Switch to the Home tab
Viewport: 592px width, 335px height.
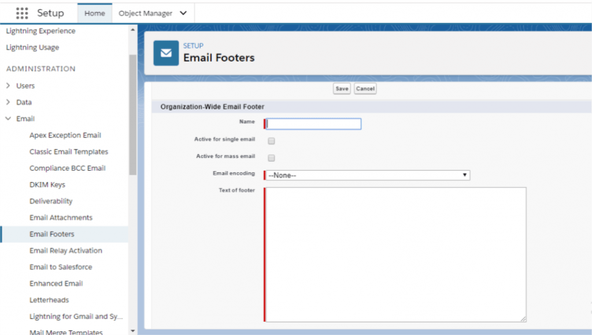click(94, 13)
